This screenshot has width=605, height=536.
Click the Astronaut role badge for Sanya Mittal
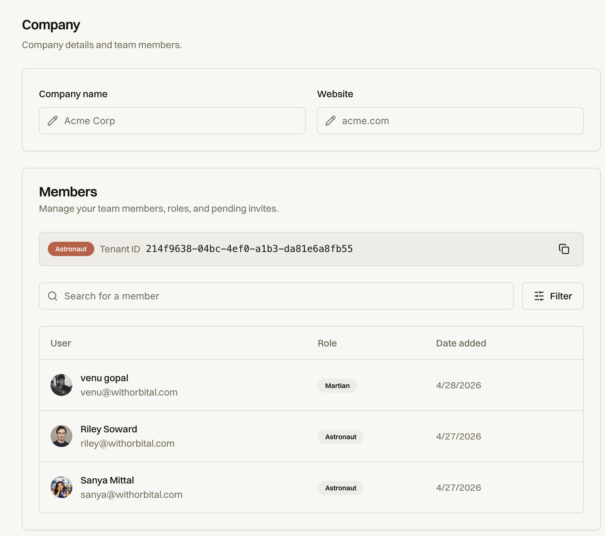[x=341, y=488]
